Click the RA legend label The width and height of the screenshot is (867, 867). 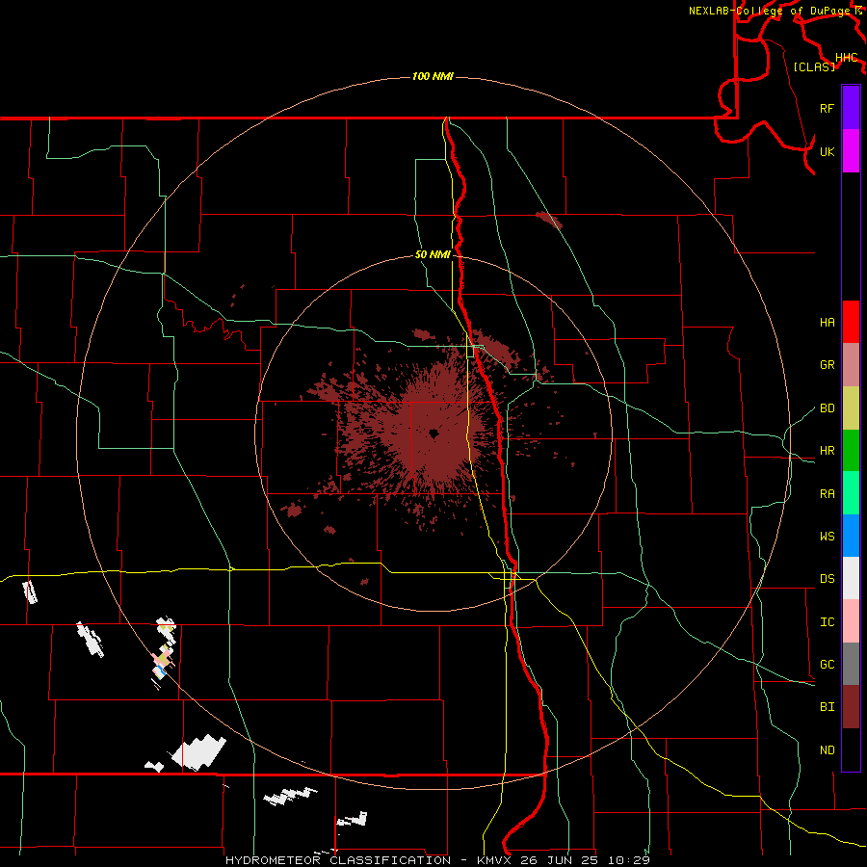[827, 494]
